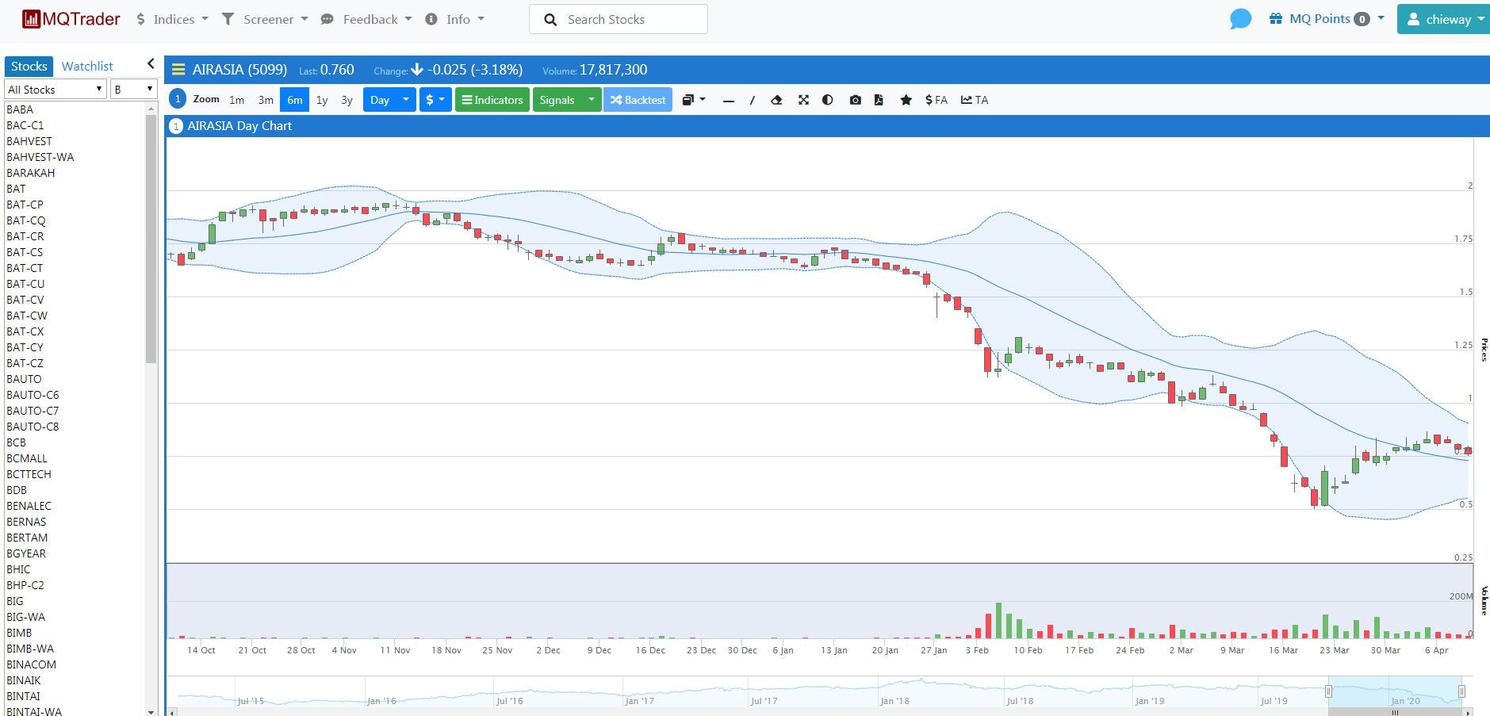The height and width of the screenshot is (716, 1490).
Task: Set zoom range to 1m
Action: pos(236,100)
